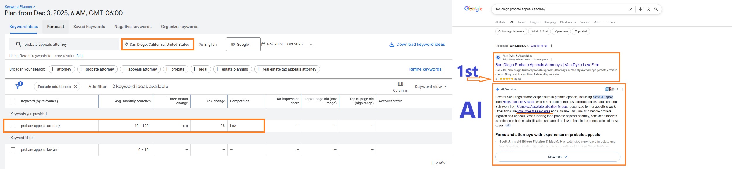The height and width of the screenshot is (169, 732).
Task: Tick the probate appeals lawyer checkbox
Action: (x=13, y=150)
